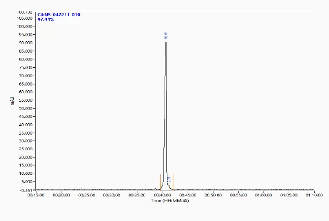Click x-axis tick 01:10:00
Image resolution: width=329 pixels, height=221 pixels.
(x=314, y=195)
